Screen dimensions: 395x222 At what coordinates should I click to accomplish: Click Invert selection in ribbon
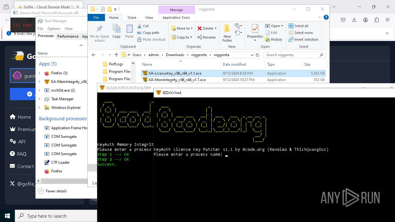click(x=303, y=39)
